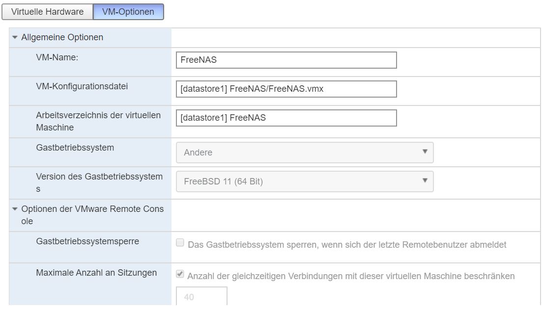Click the dropdown arrow beside Andere
The width and height of the screenshot is (543, 310).
pyautogui.click(x=425, y=152)
